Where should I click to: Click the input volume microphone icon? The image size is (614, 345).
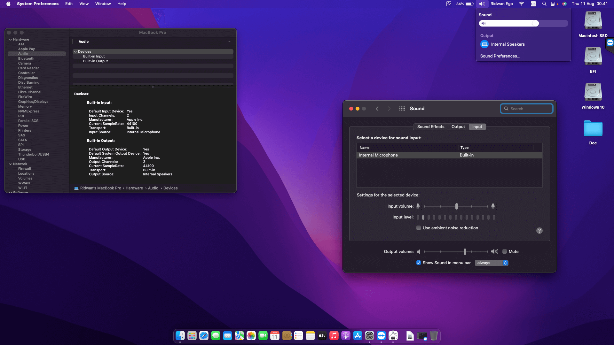(418, 206)
